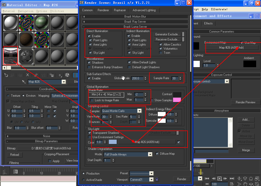Open the Utilities menu in Material Editor

[57, 11]
